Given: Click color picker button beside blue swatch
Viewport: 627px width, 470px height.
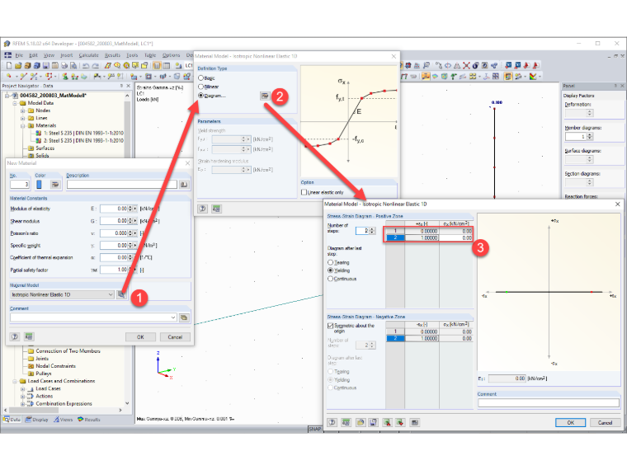Looking at the screenshot, I should [x=55, y=184].
